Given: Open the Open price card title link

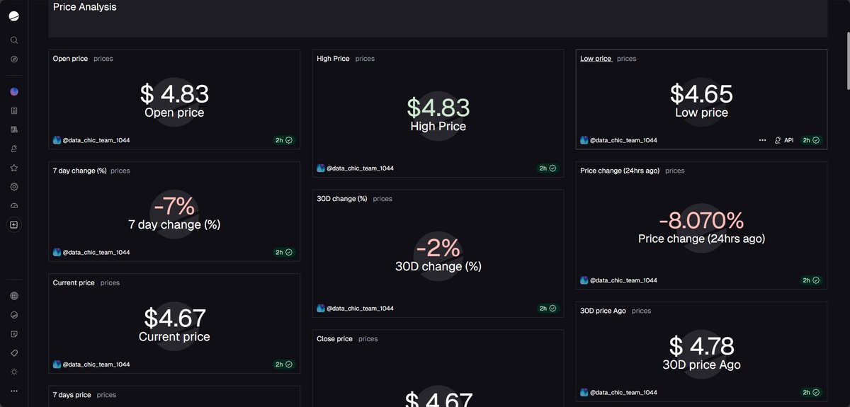Looking at the screenshot, I should click(x=70, y=59).
